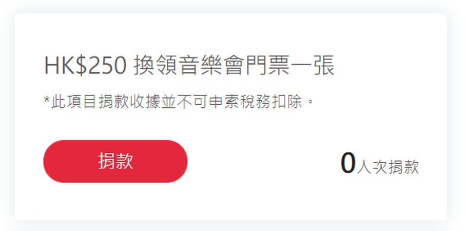Click the large 0 donor number

[x=348, y=163]
